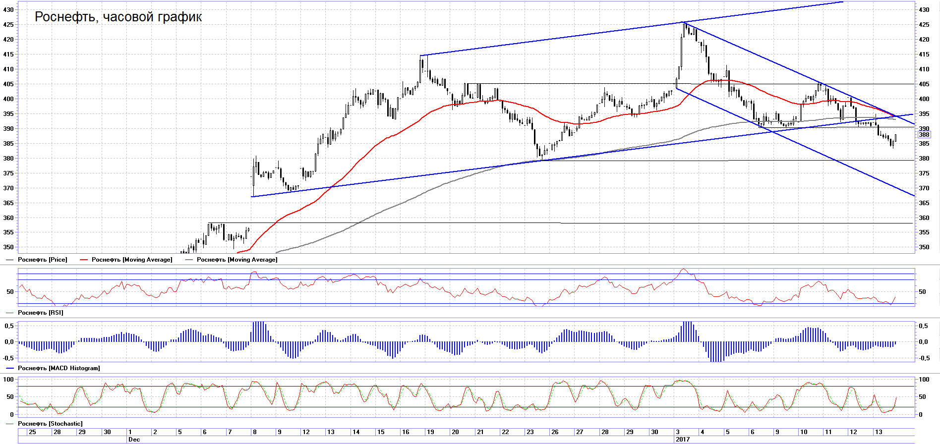Select the 'Роснефть [MACD Histogram]' indicator label
The width and height of the screenshot is (940, 444).
59,368
